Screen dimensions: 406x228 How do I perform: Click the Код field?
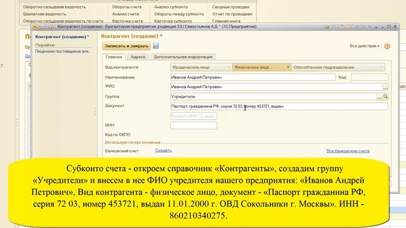point(369,77)
